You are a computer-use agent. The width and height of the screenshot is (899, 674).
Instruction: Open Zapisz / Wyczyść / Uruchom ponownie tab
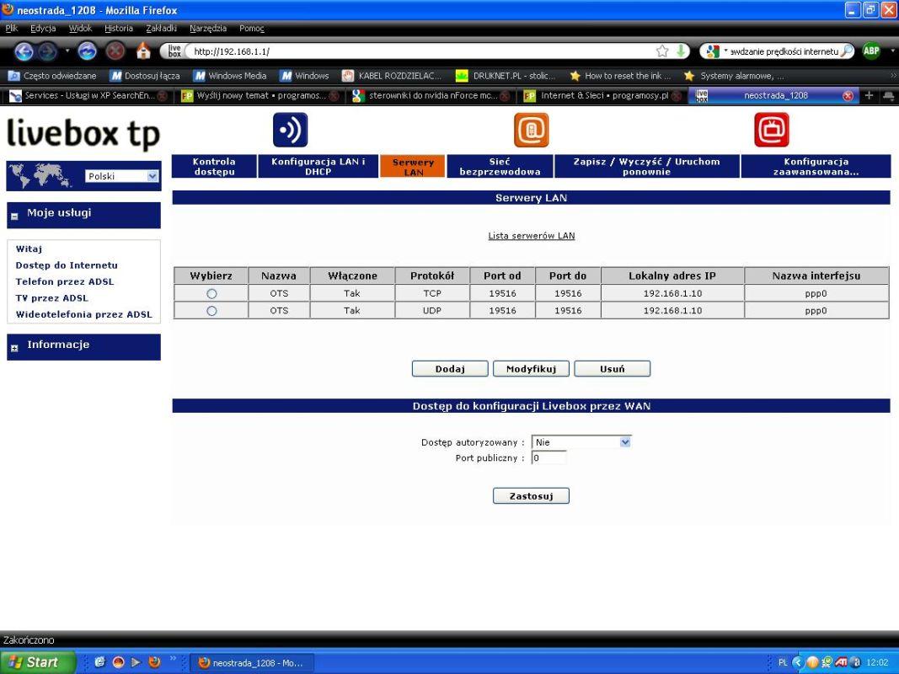tap(647, 166)
